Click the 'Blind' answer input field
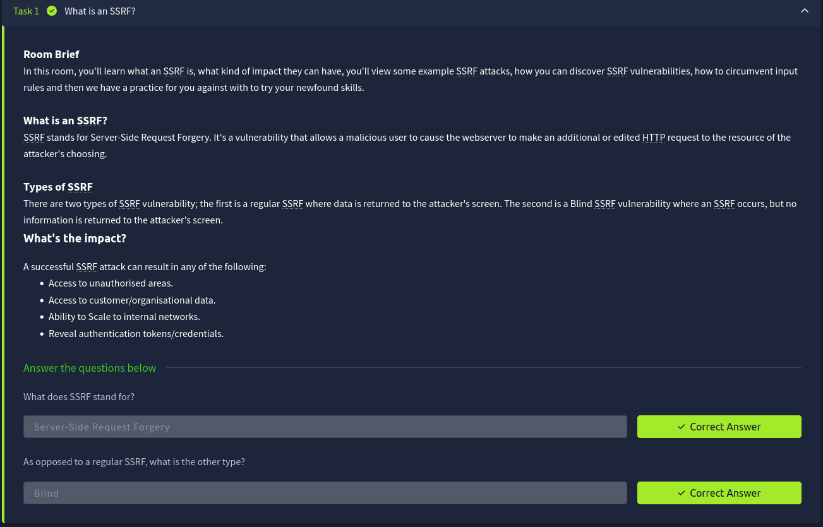This screenshot has width=823, height=527. (325, 493)
